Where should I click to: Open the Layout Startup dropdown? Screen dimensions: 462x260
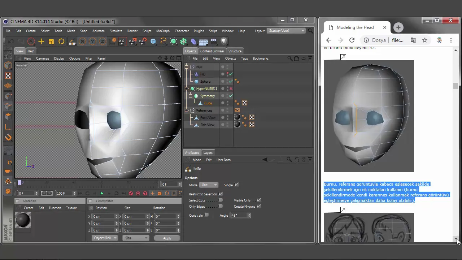(x=287, y=31)
